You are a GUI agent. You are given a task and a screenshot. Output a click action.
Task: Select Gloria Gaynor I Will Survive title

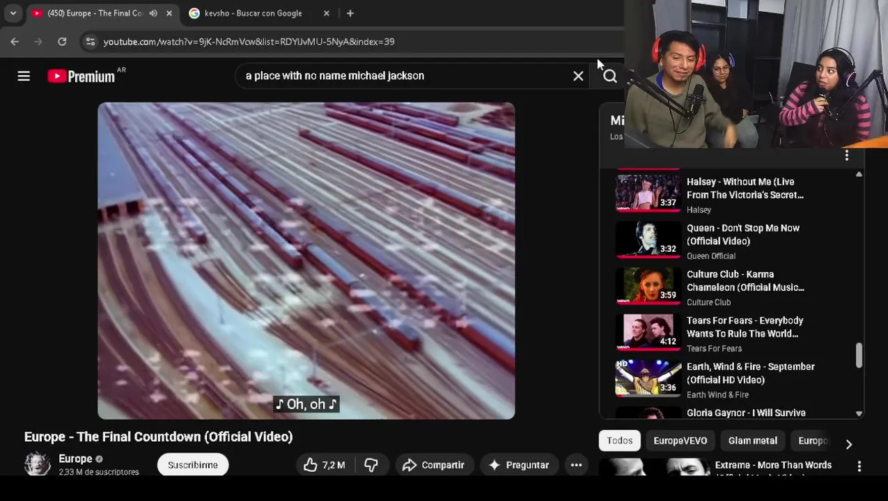746,413
